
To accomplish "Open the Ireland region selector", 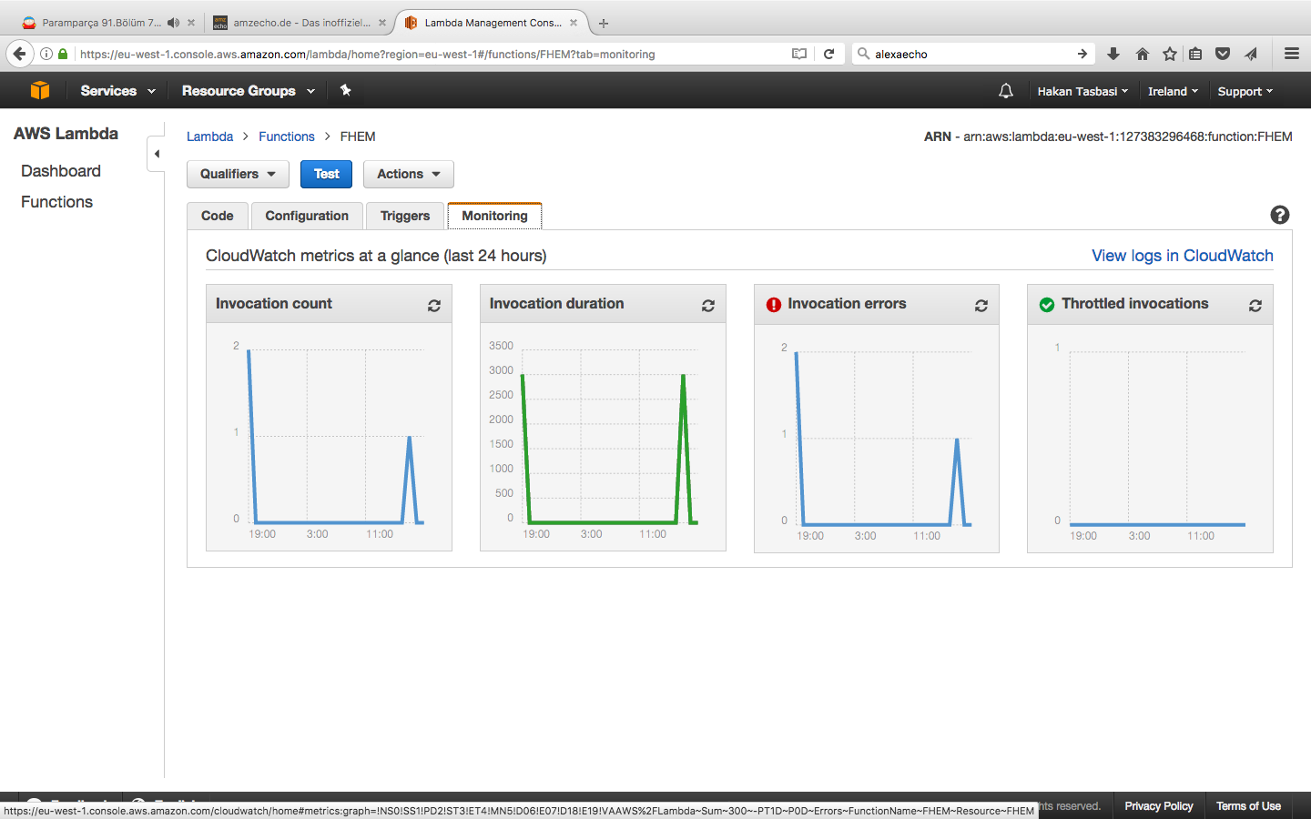I will (1172, 91).
